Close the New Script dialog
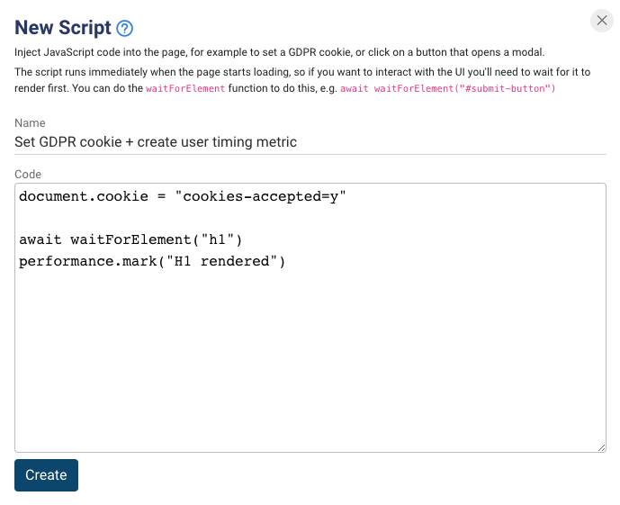Screen dimensions: 620x505 click(601, 20)
